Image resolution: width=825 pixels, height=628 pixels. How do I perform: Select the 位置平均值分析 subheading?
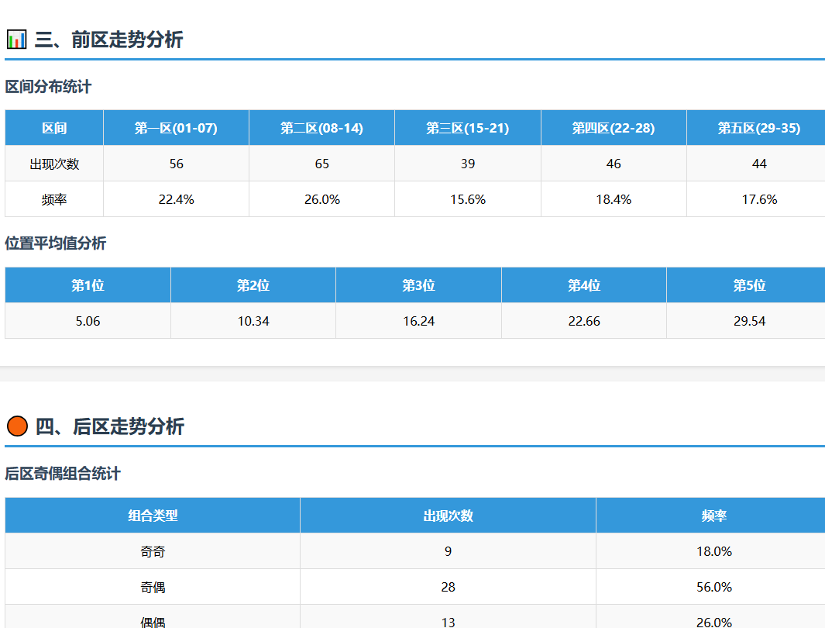point(56,243)
